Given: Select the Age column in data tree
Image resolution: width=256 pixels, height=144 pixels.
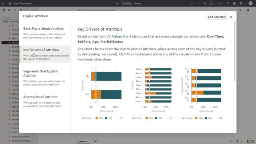Looking at the screenshot, I should tap(14, 38).
